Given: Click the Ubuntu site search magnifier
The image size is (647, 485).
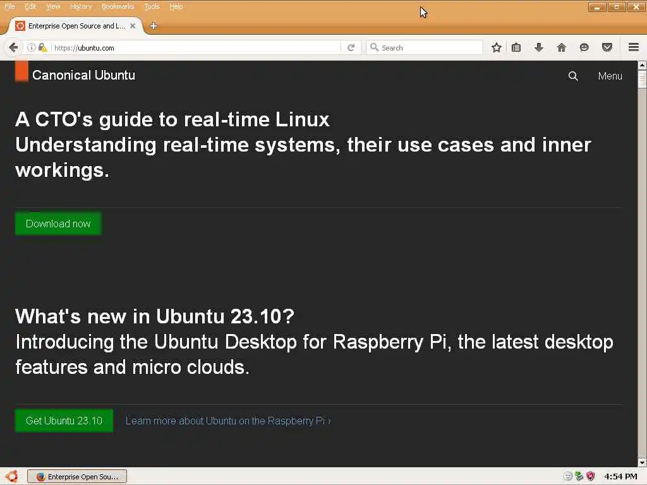Looking at the screenshot, I should (572, 76).
